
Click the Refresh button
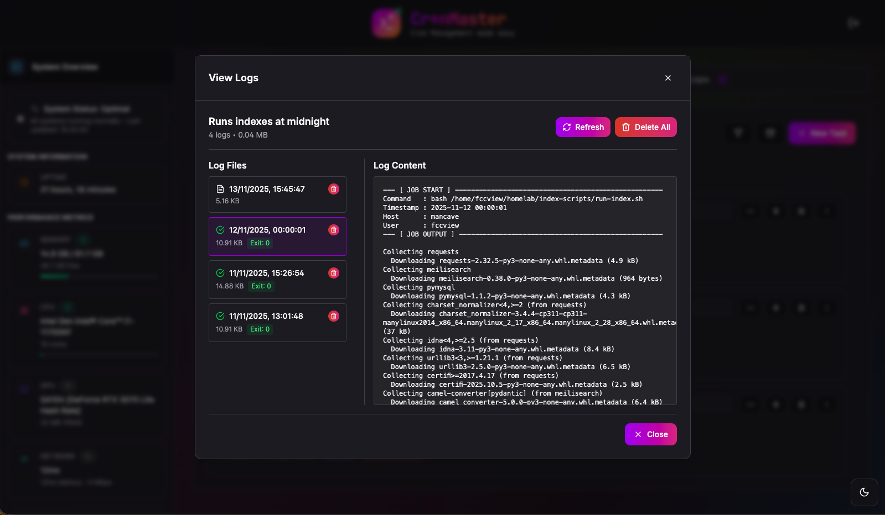pyautogui.click(x=583, y=127)
